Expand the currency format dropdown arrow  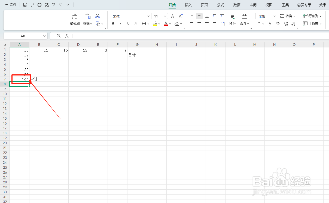coord(263,24)
